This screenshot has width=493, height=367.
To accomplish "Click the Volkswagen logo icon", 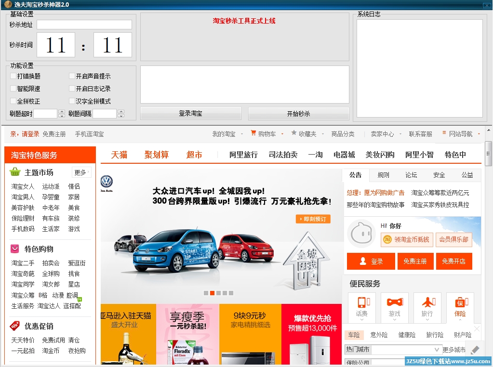I will 107,182.
